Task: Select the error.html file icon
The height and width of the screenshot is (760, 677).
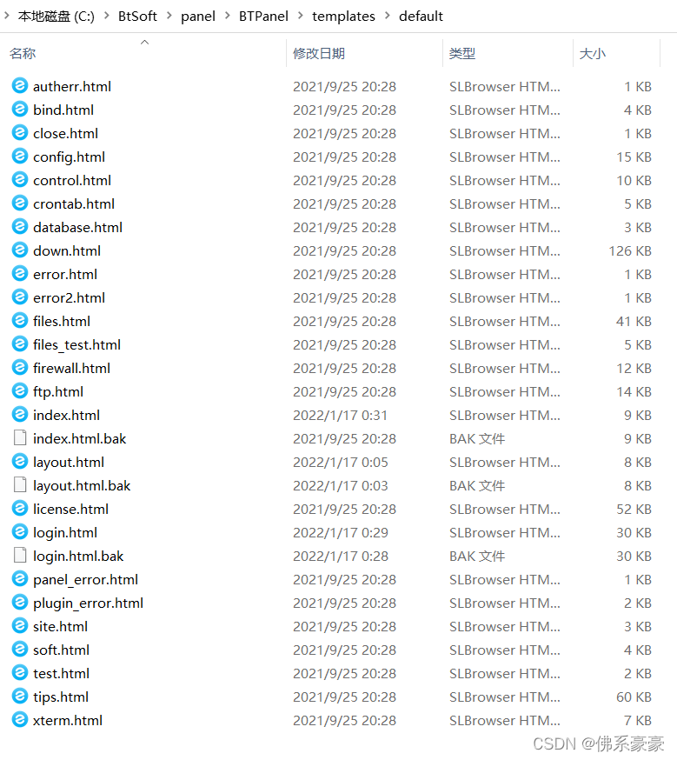Action: tap(20, 274)
